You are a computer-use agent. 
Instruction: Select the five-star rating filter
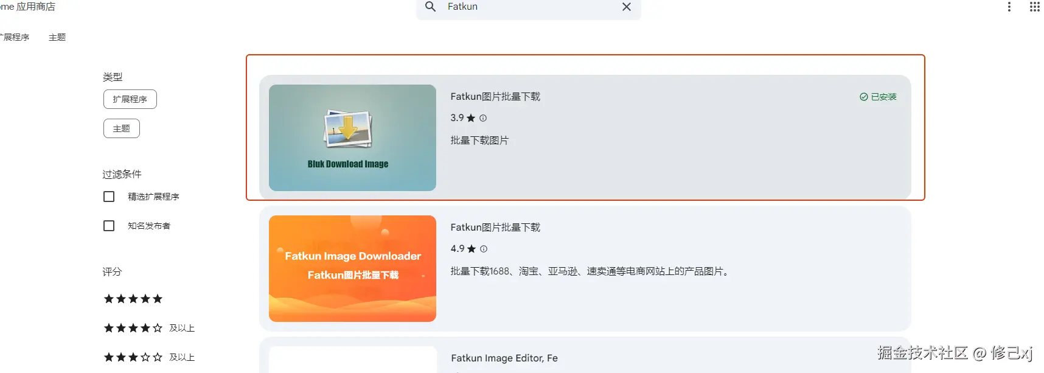(x=133, y=299)
